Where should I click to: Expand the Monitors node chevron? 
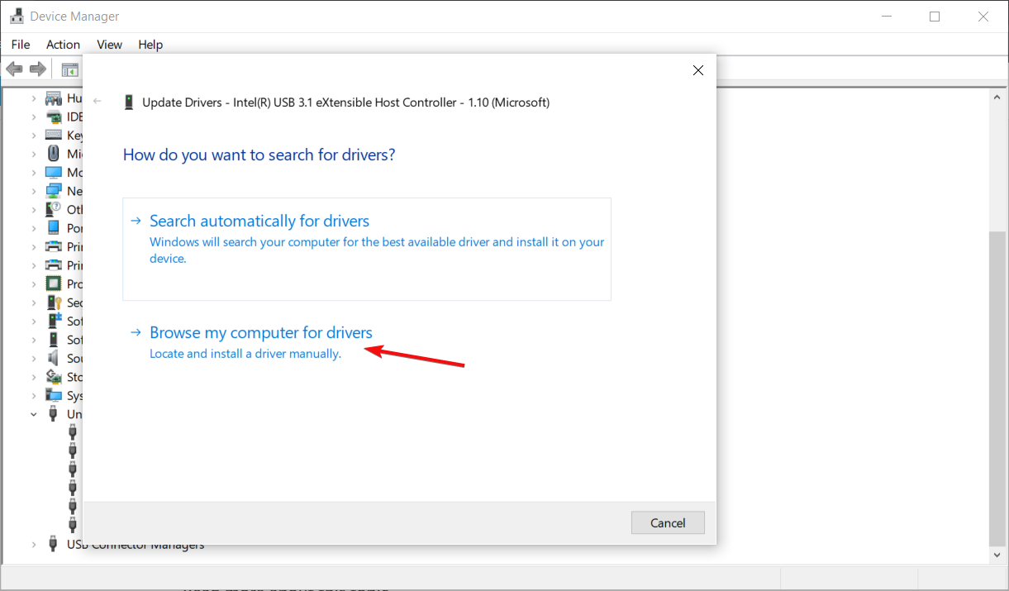34,172
